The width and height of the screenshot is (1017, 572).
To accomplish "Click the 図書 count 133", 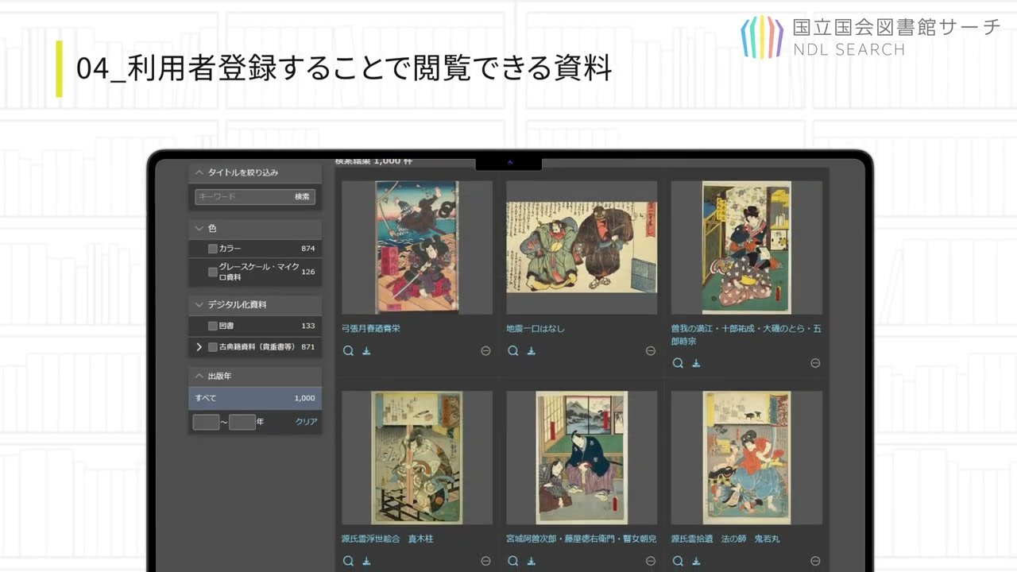I will 308,326.
